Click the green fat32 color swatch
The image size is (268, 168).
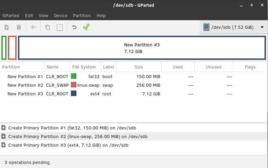point(73,76)
